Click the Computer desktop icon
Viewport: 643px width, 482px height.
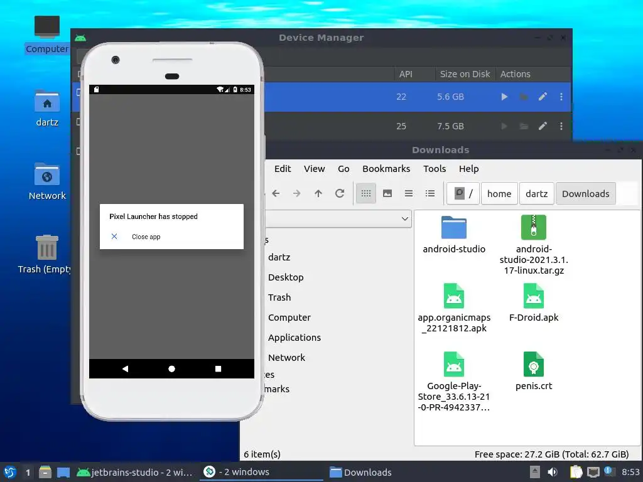click(x=46, y=35)
